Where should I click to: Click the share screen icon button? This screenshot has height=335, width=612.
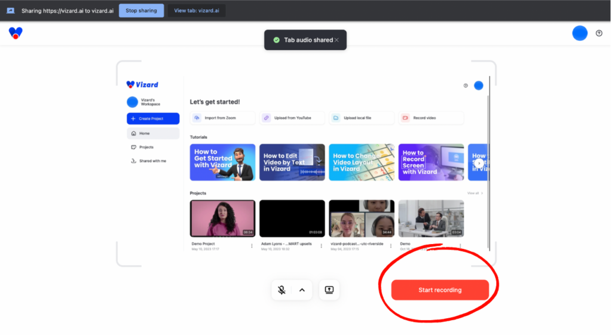coord(329,290)
